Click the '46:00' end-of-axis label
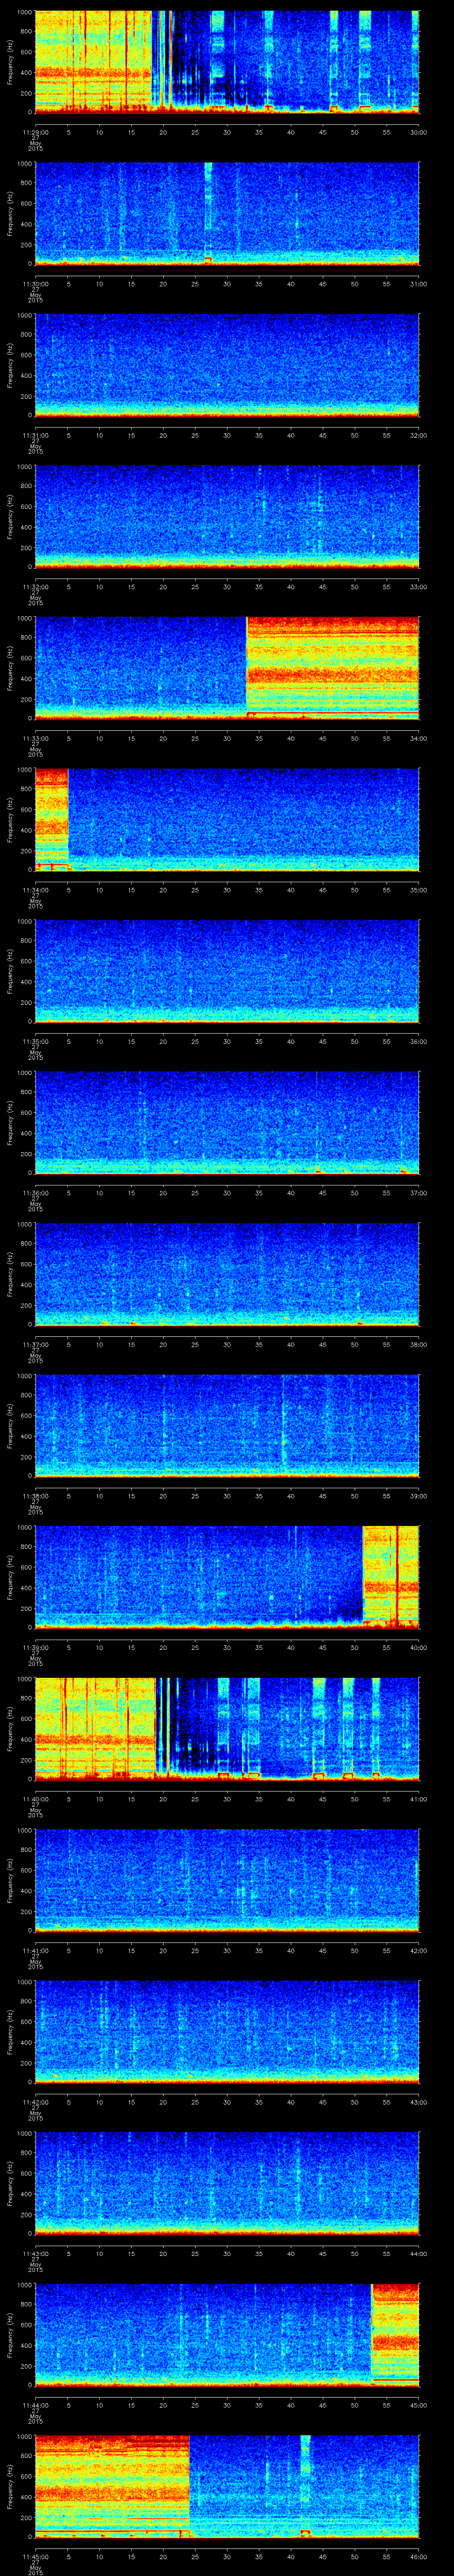This screenshot has width=454, height=2576. click(x=419, y=2557)
